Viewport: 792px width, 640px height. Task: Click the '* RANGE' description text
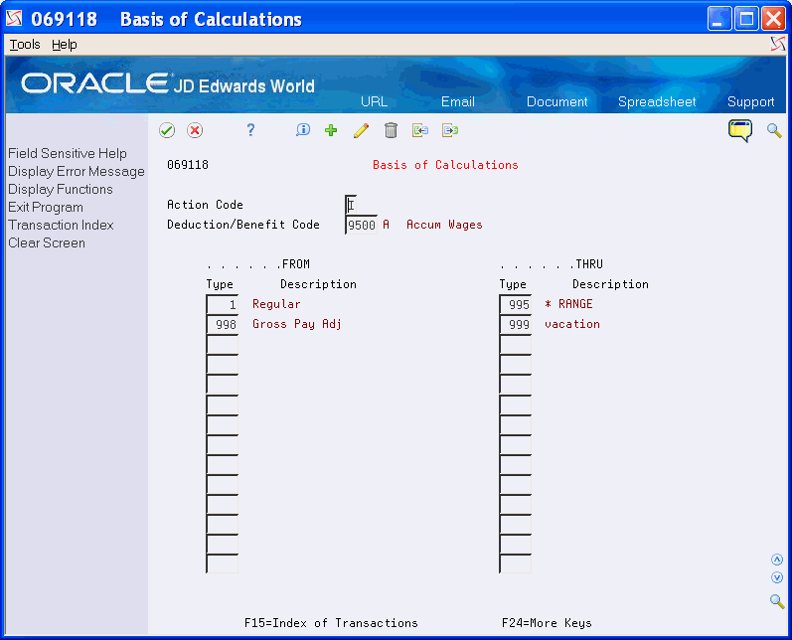point(568,304)
